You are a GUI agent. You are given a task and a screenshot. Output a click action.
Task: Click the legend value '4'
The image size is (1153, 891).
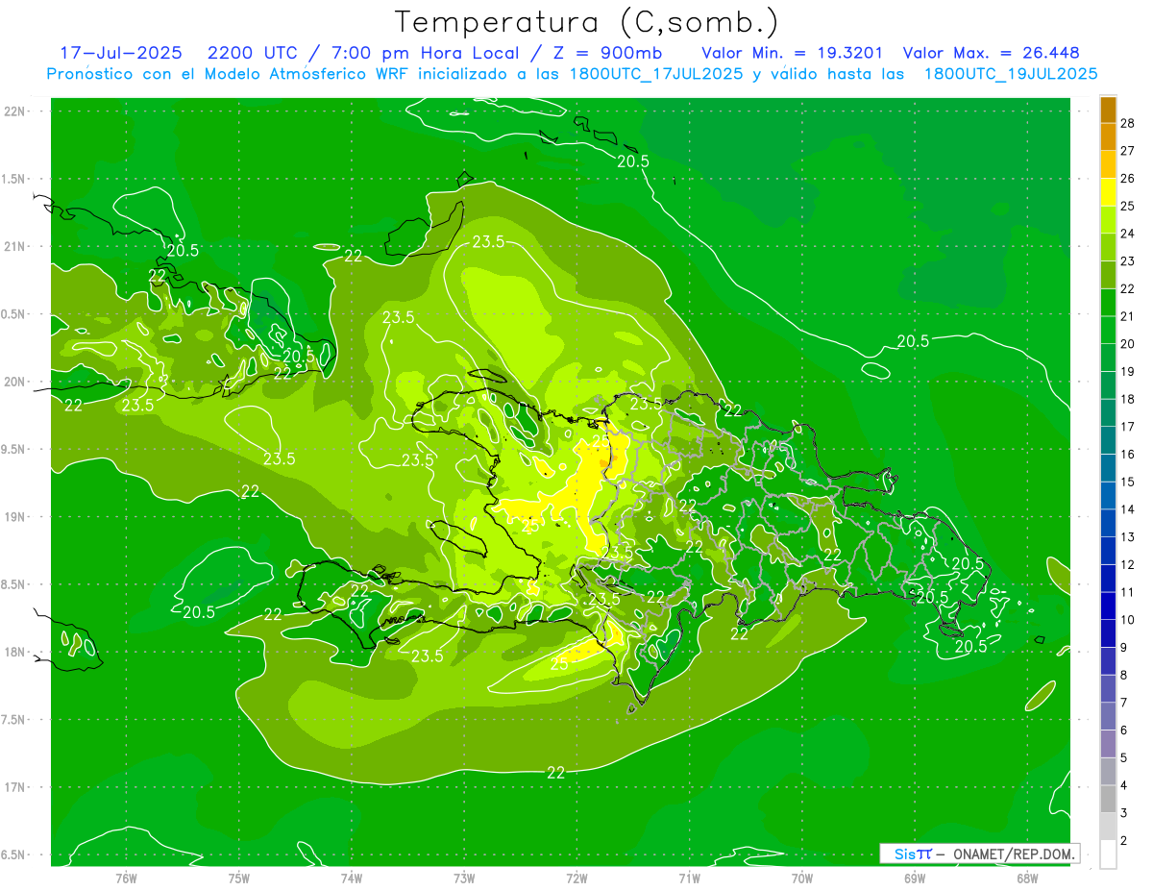click(1124, 785)
